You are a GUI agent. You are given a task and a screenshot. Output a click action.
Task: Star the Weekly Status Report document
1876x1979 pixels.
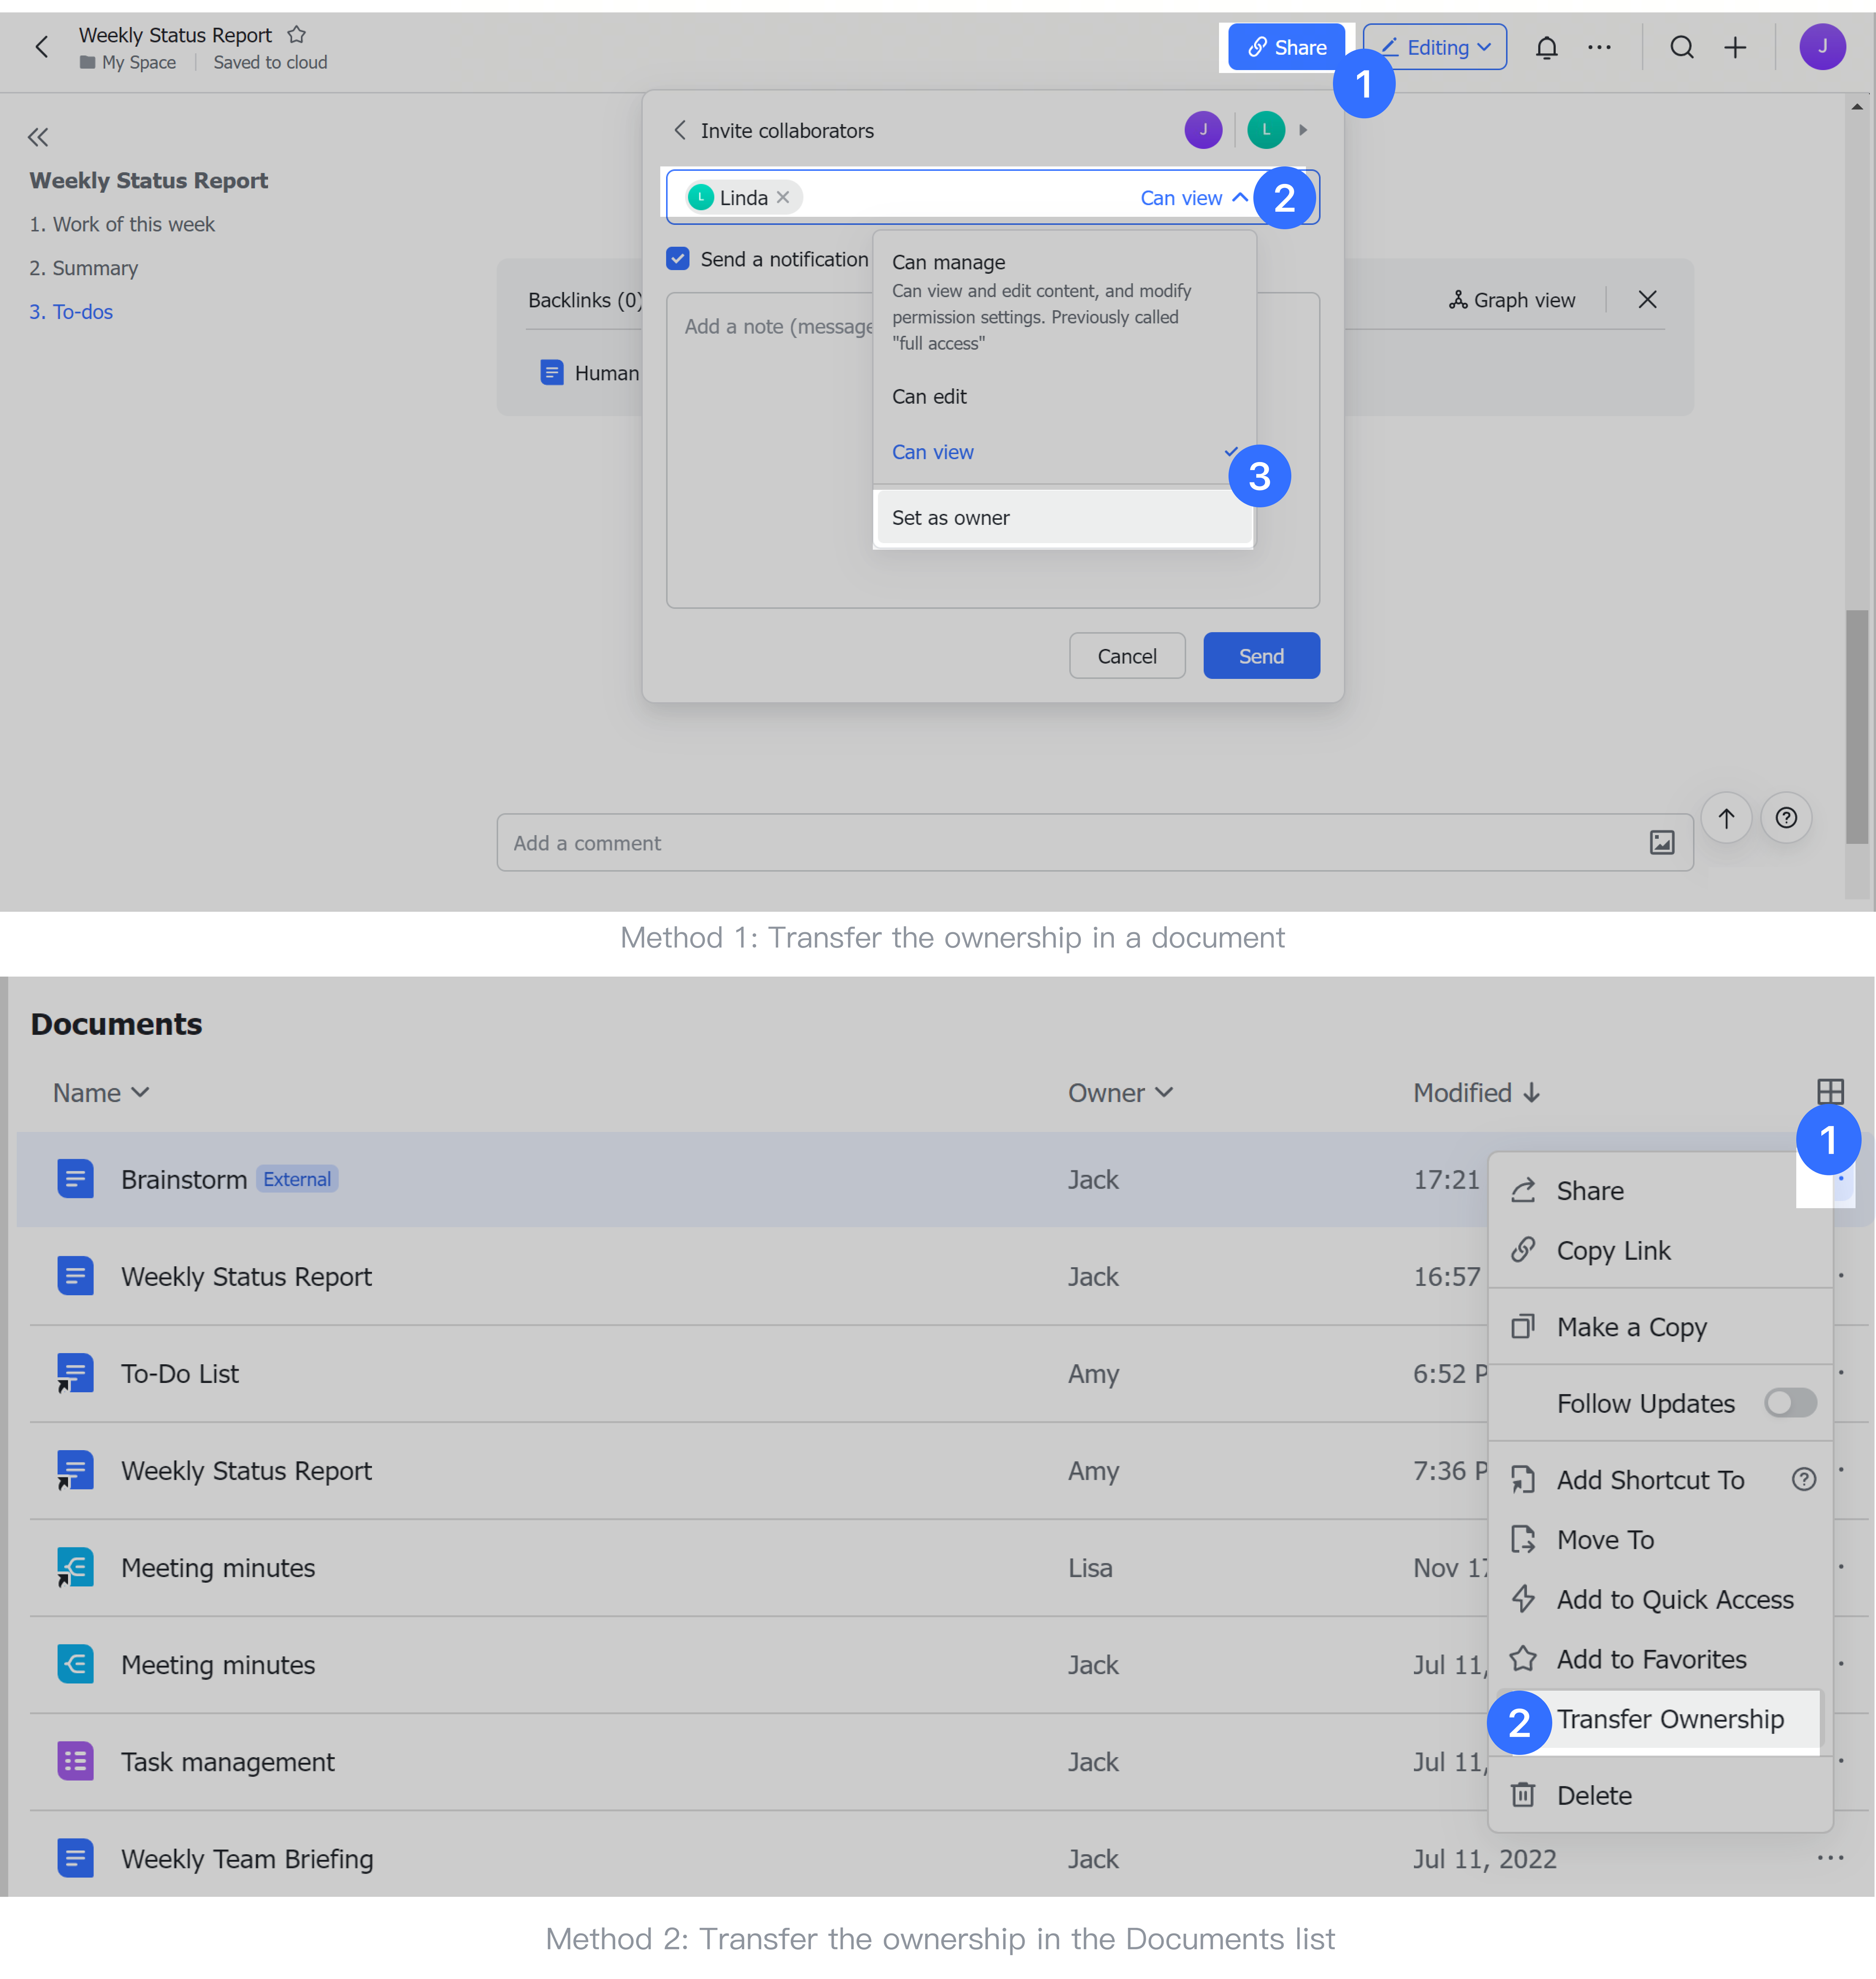pyautogui.click(x=296, y=34)
